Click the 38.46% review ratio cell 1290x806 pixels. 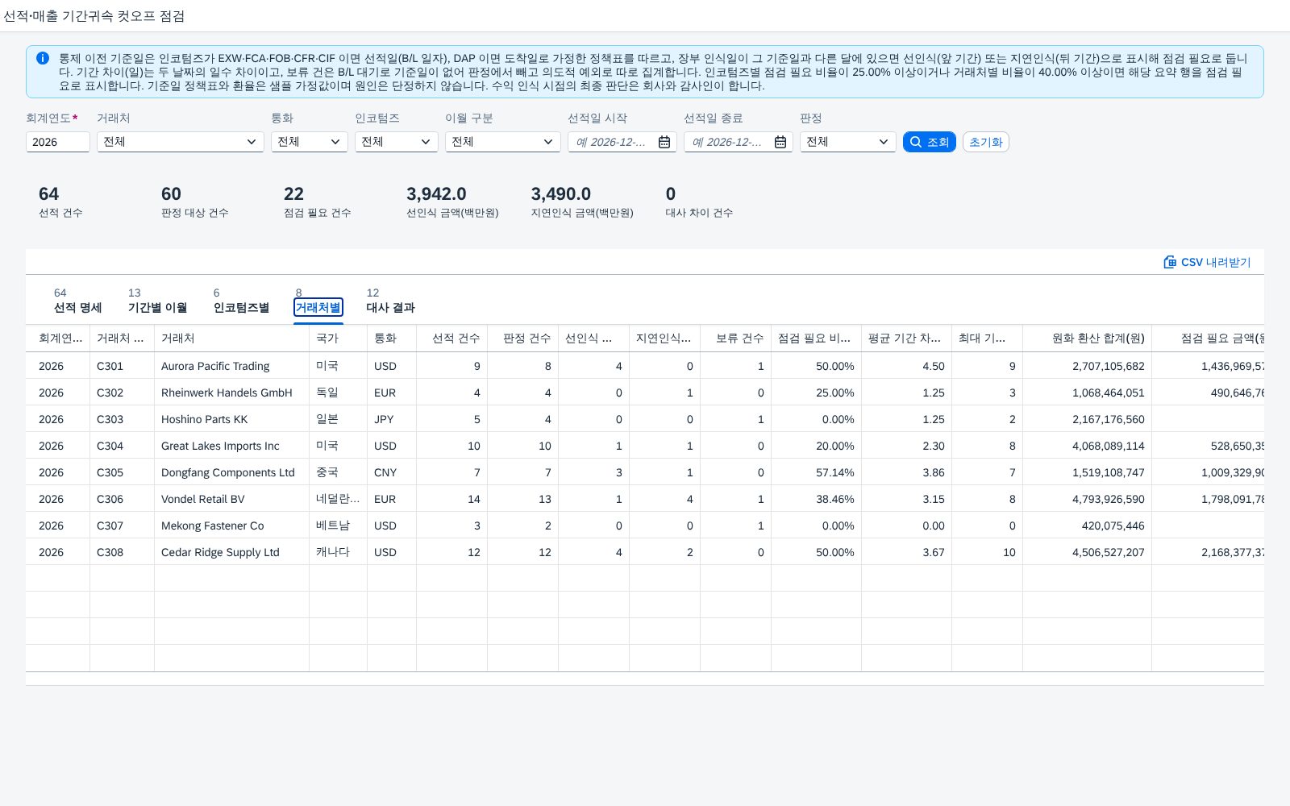pos(817,499)
